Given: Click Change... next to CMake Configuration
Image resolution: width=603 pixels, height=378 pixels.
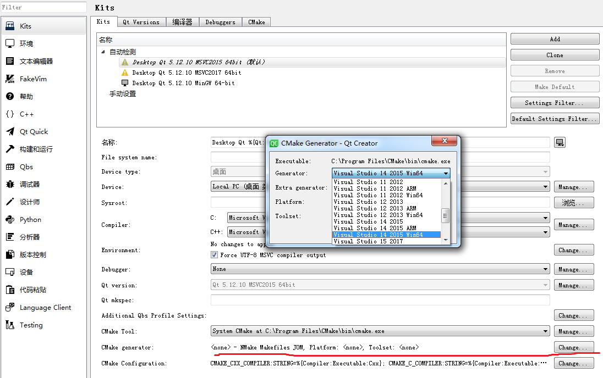Looking at the screenshot, I should tap(574, 363).
